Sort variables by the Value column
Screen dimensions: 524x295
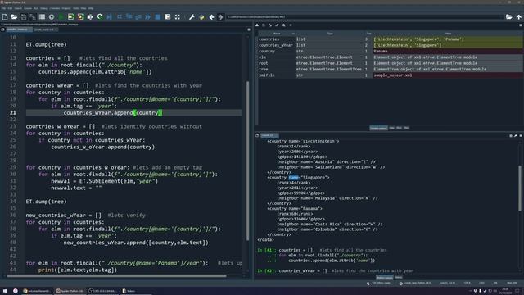click(448, 34)
